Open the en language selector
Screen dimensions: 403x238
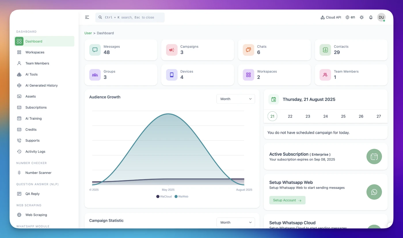[350, 17]
